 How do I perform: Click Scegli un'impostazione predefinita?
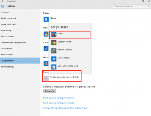click(x=64, y=77)
